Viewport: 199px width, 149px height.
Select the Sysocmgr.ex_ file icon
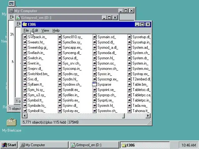click(x=95, y=79)
